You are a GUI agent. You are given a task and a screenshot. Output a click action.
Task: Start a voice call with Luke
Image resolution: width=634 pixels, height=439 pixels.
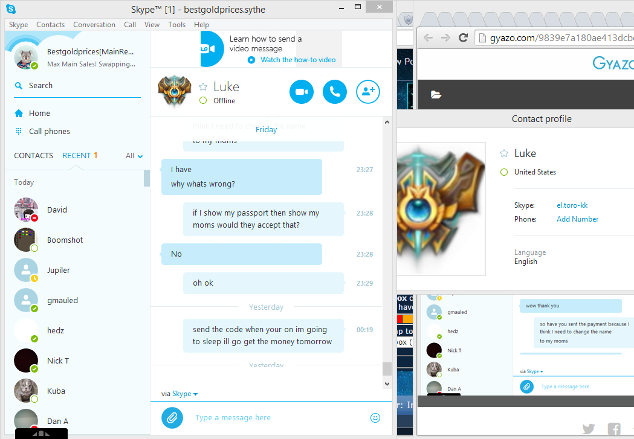335,92
